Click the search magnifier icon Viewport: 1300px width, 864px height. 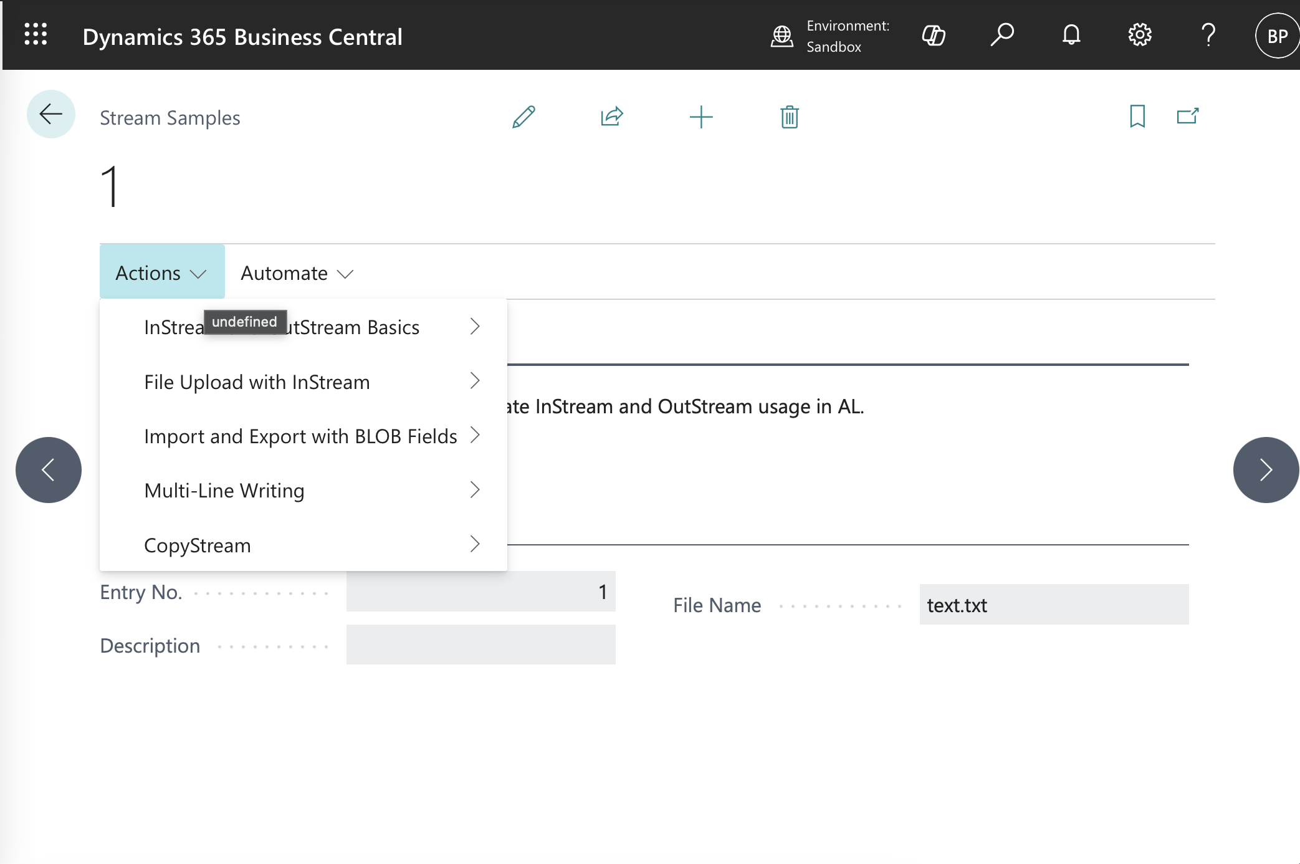pos(1002,35)
